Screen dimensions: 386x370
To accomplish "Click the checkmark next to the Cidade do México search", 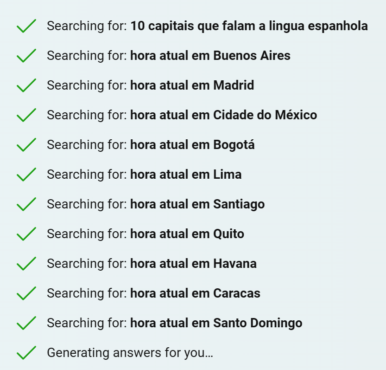I will pos(26,116).
